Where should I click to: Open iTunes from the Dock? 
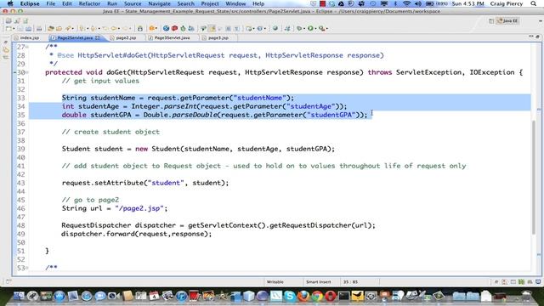pyautogui.click(x=181, y=296)
